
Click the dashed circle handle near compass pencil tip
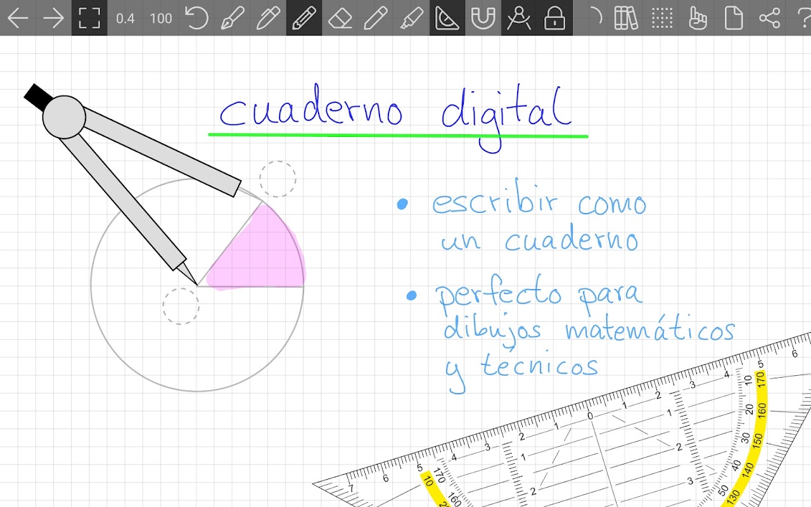[278, 179]
